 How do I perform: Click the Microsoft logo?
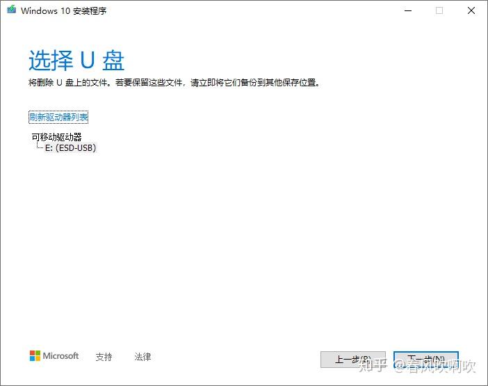pos(54,355)
